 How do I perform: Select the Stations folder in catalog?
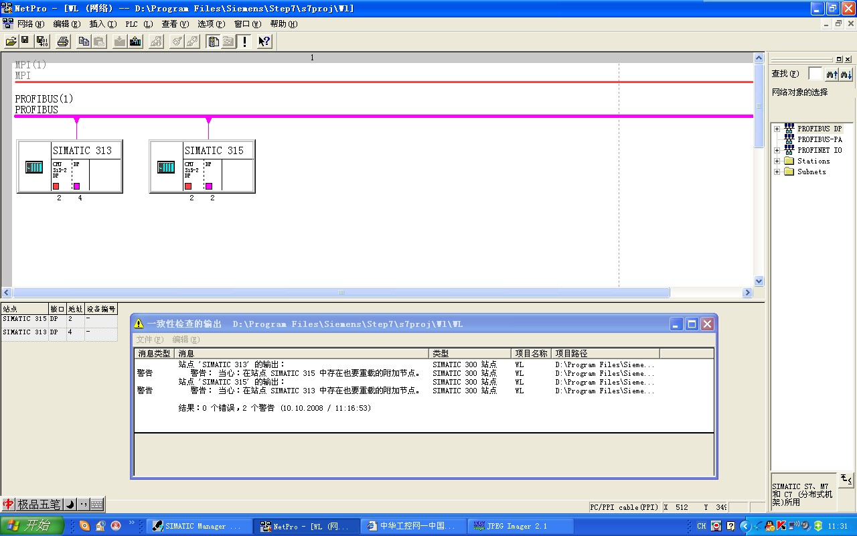coord(813,161)
